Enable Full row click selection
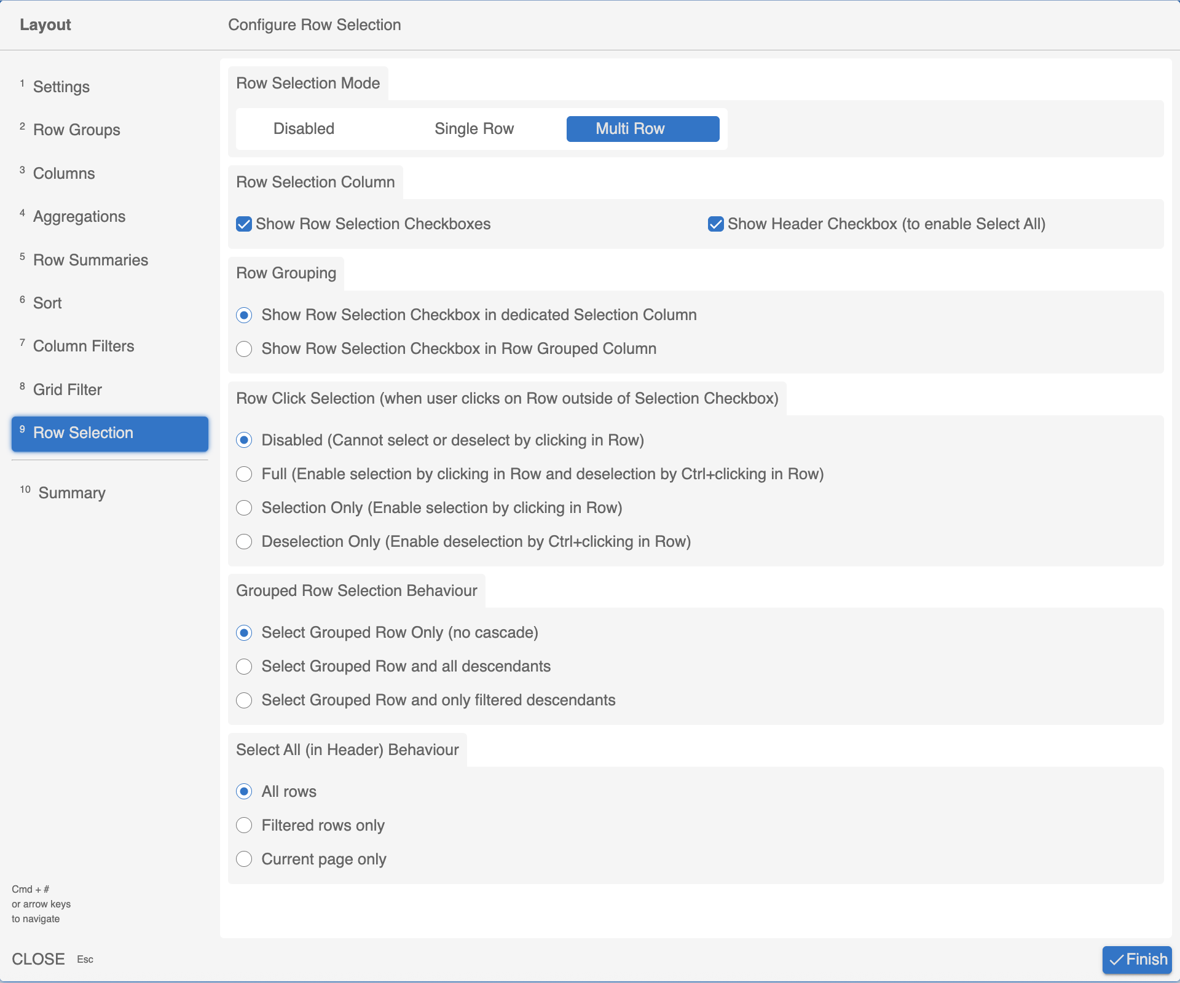The width and height of the screenshot is (1180, 983). pyautogui.click(x=244, y=474)
